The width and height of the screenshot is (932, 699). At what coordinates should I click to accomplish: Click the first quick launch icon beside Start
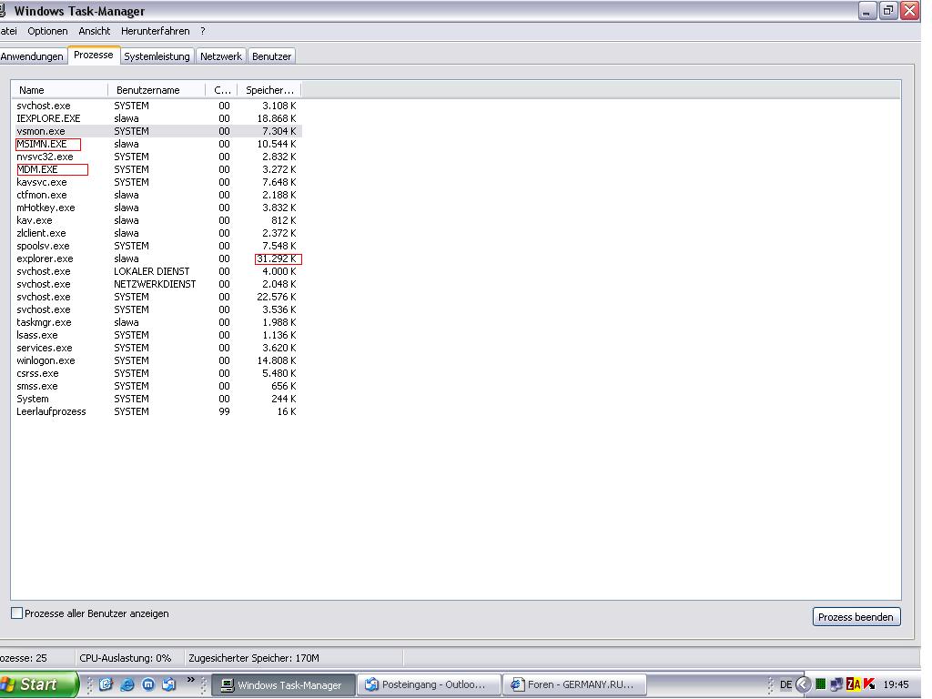106,684
